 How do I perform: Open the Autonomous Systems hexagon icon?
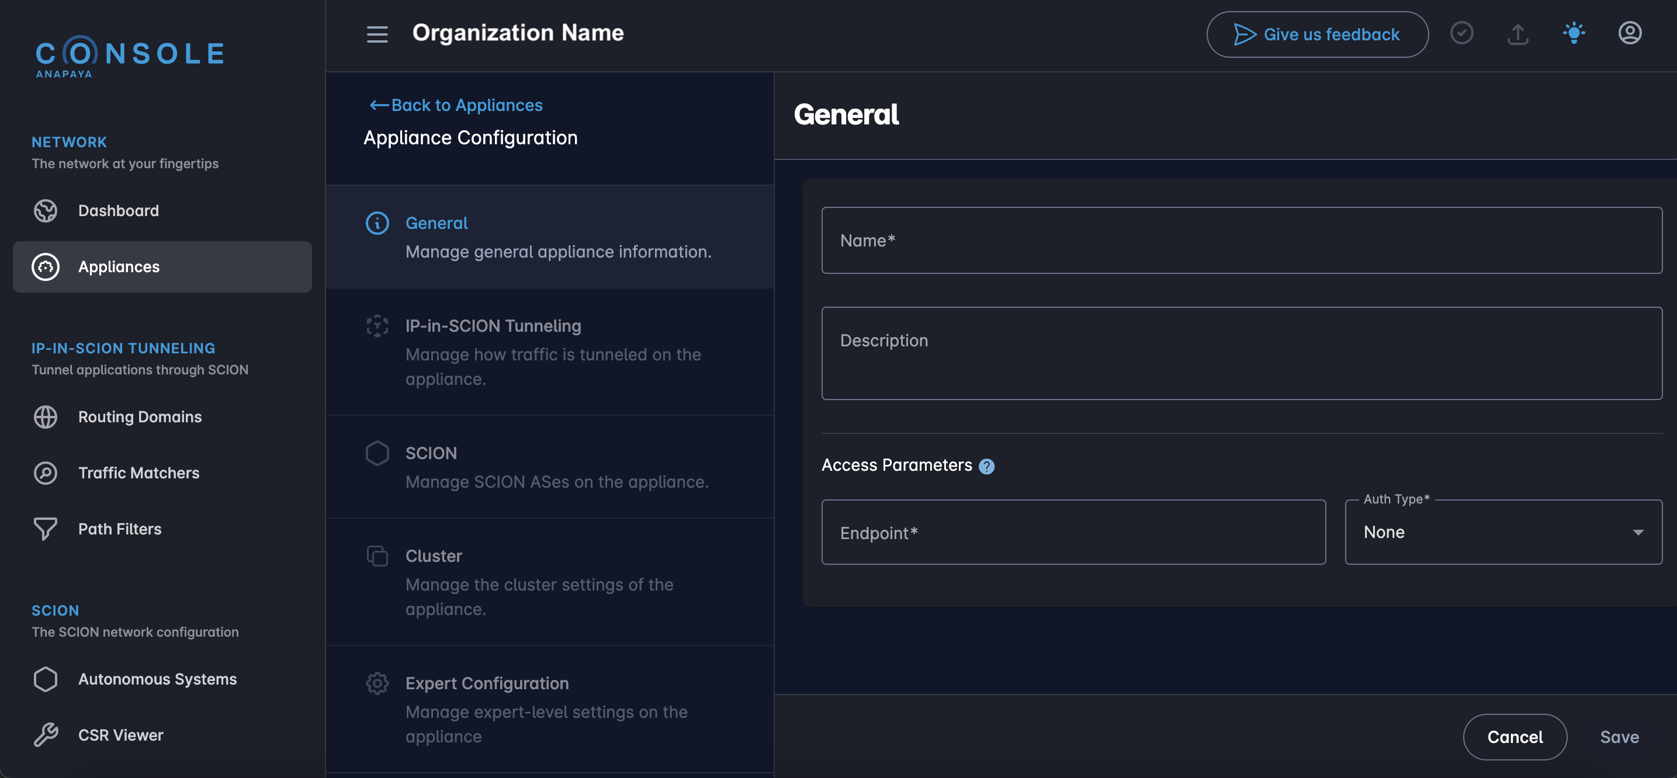pyautogui.click(x=45, y=679)
